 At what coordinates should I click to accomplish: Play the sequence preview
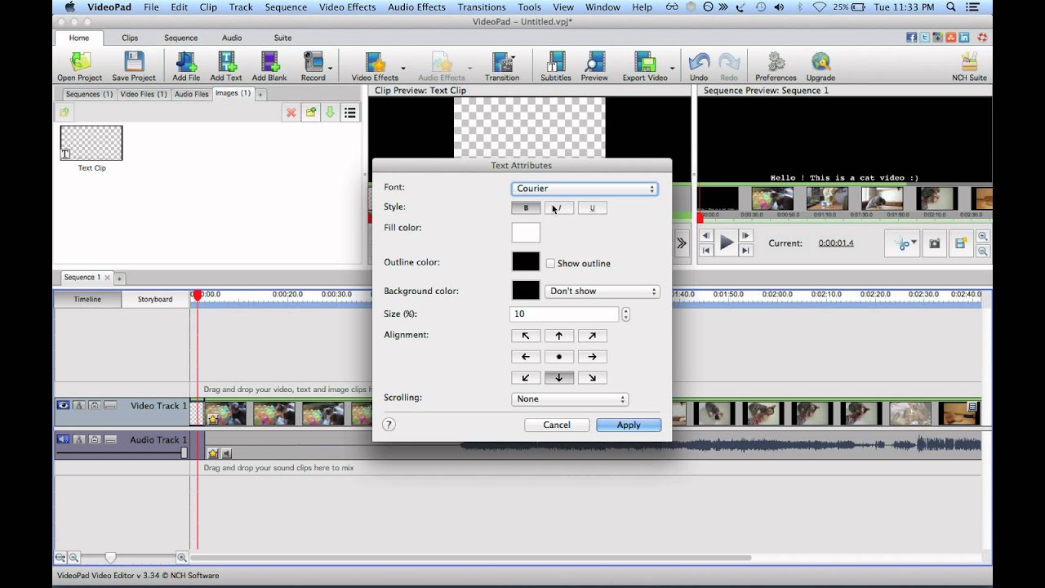[x=726, y=243]
